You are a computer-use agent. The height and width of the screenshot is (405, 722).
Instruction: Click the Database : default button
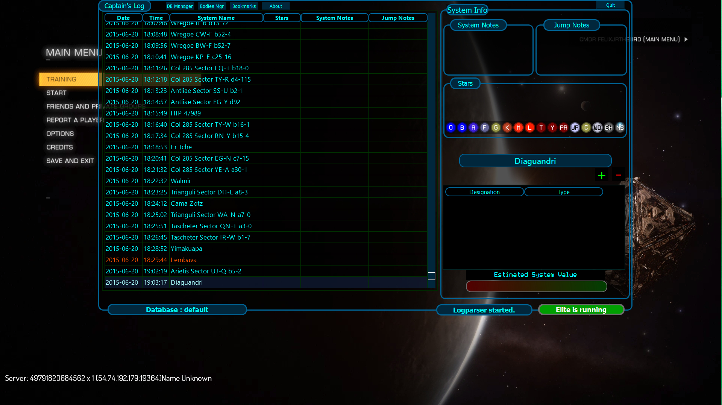tap(177, 309)
